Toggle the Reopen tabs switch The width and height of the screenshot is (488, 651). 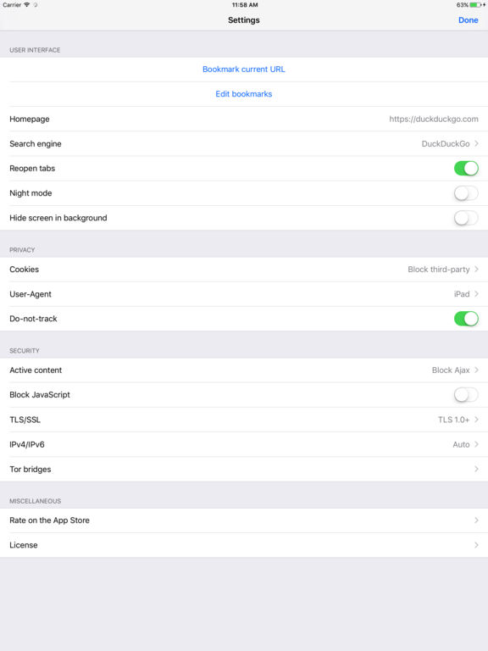tap(466, 168)
